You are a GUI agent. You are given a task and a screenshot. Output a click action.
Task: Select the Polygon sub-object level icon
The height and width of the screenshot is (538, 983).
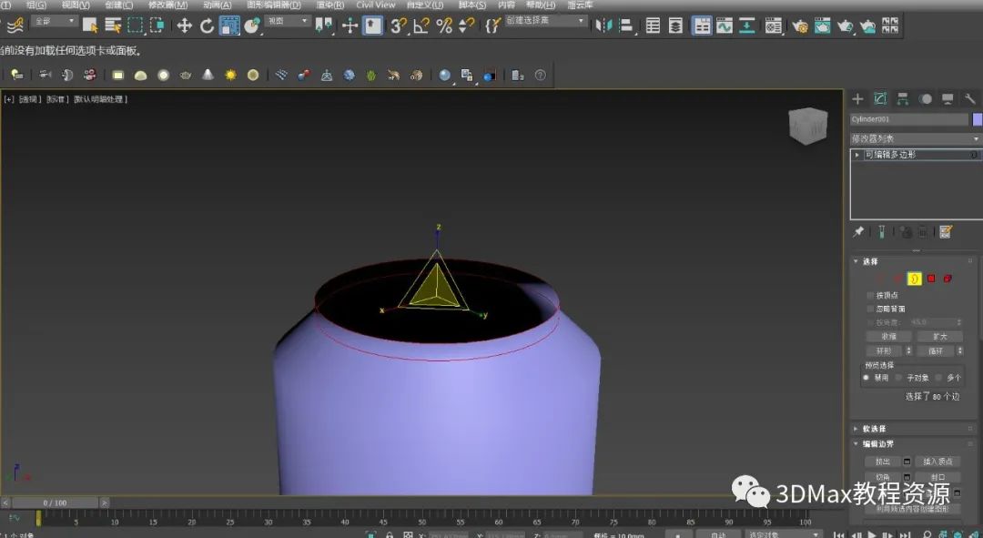click(931, 279)
